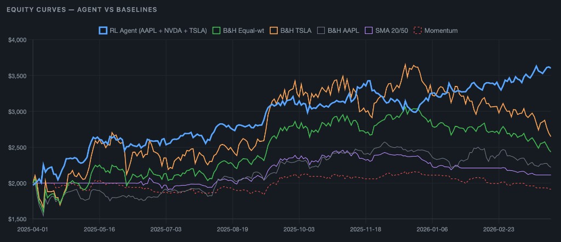Hide the B&H AAPL series via its label

point(343,31)
